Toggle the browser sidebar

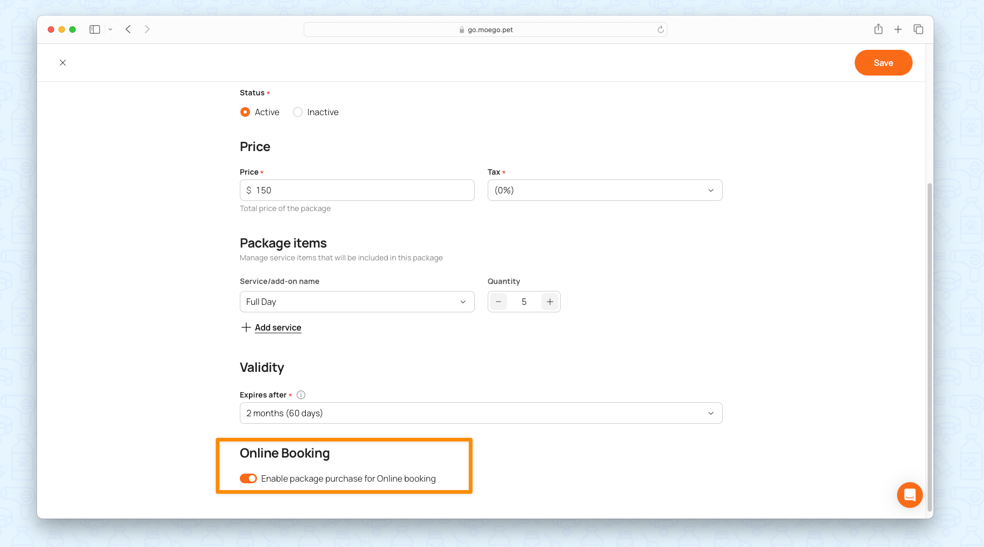(x=95, y=29)
